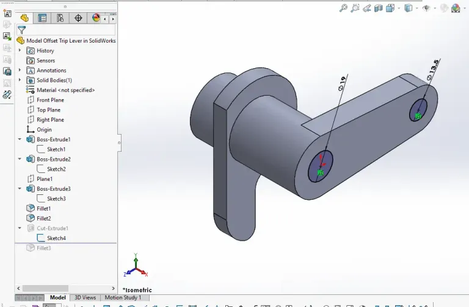Open the Display Style dropdown arrow

tap(416, 9)
